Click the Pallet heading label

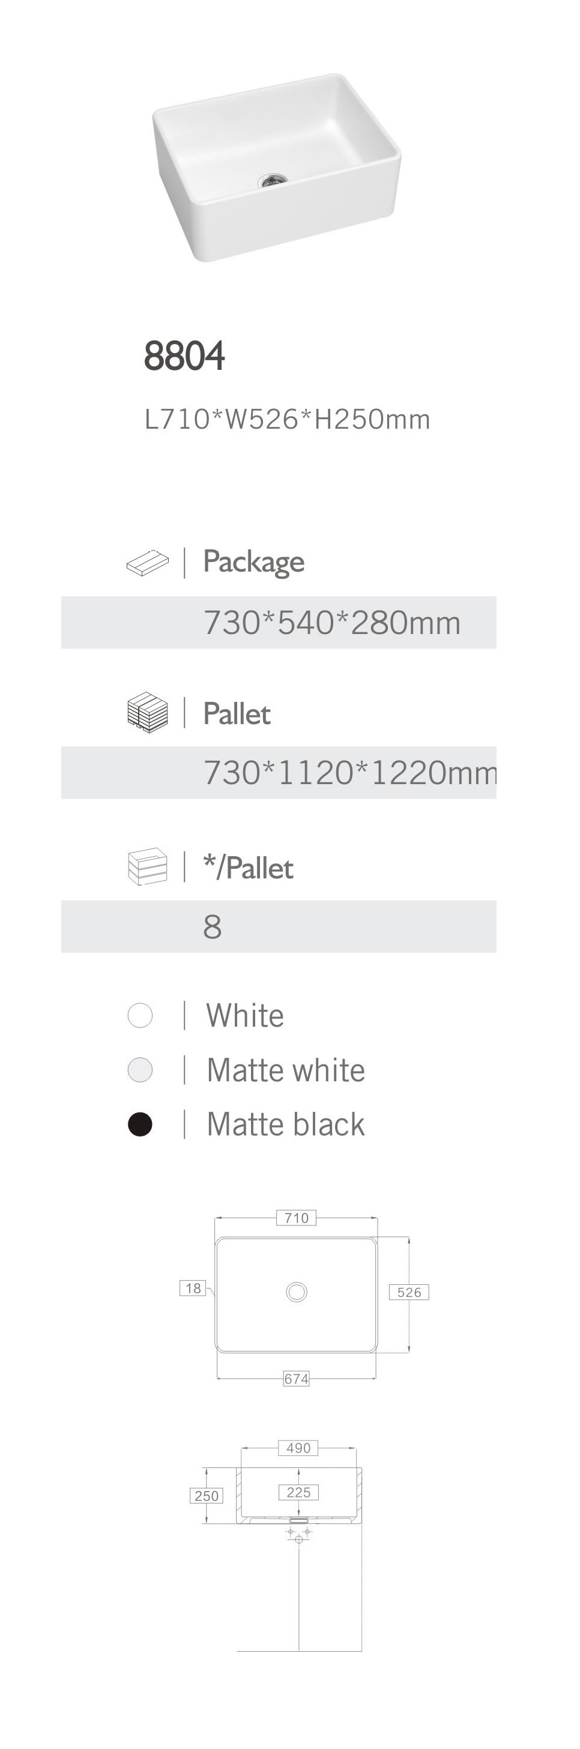pos(237,713)
